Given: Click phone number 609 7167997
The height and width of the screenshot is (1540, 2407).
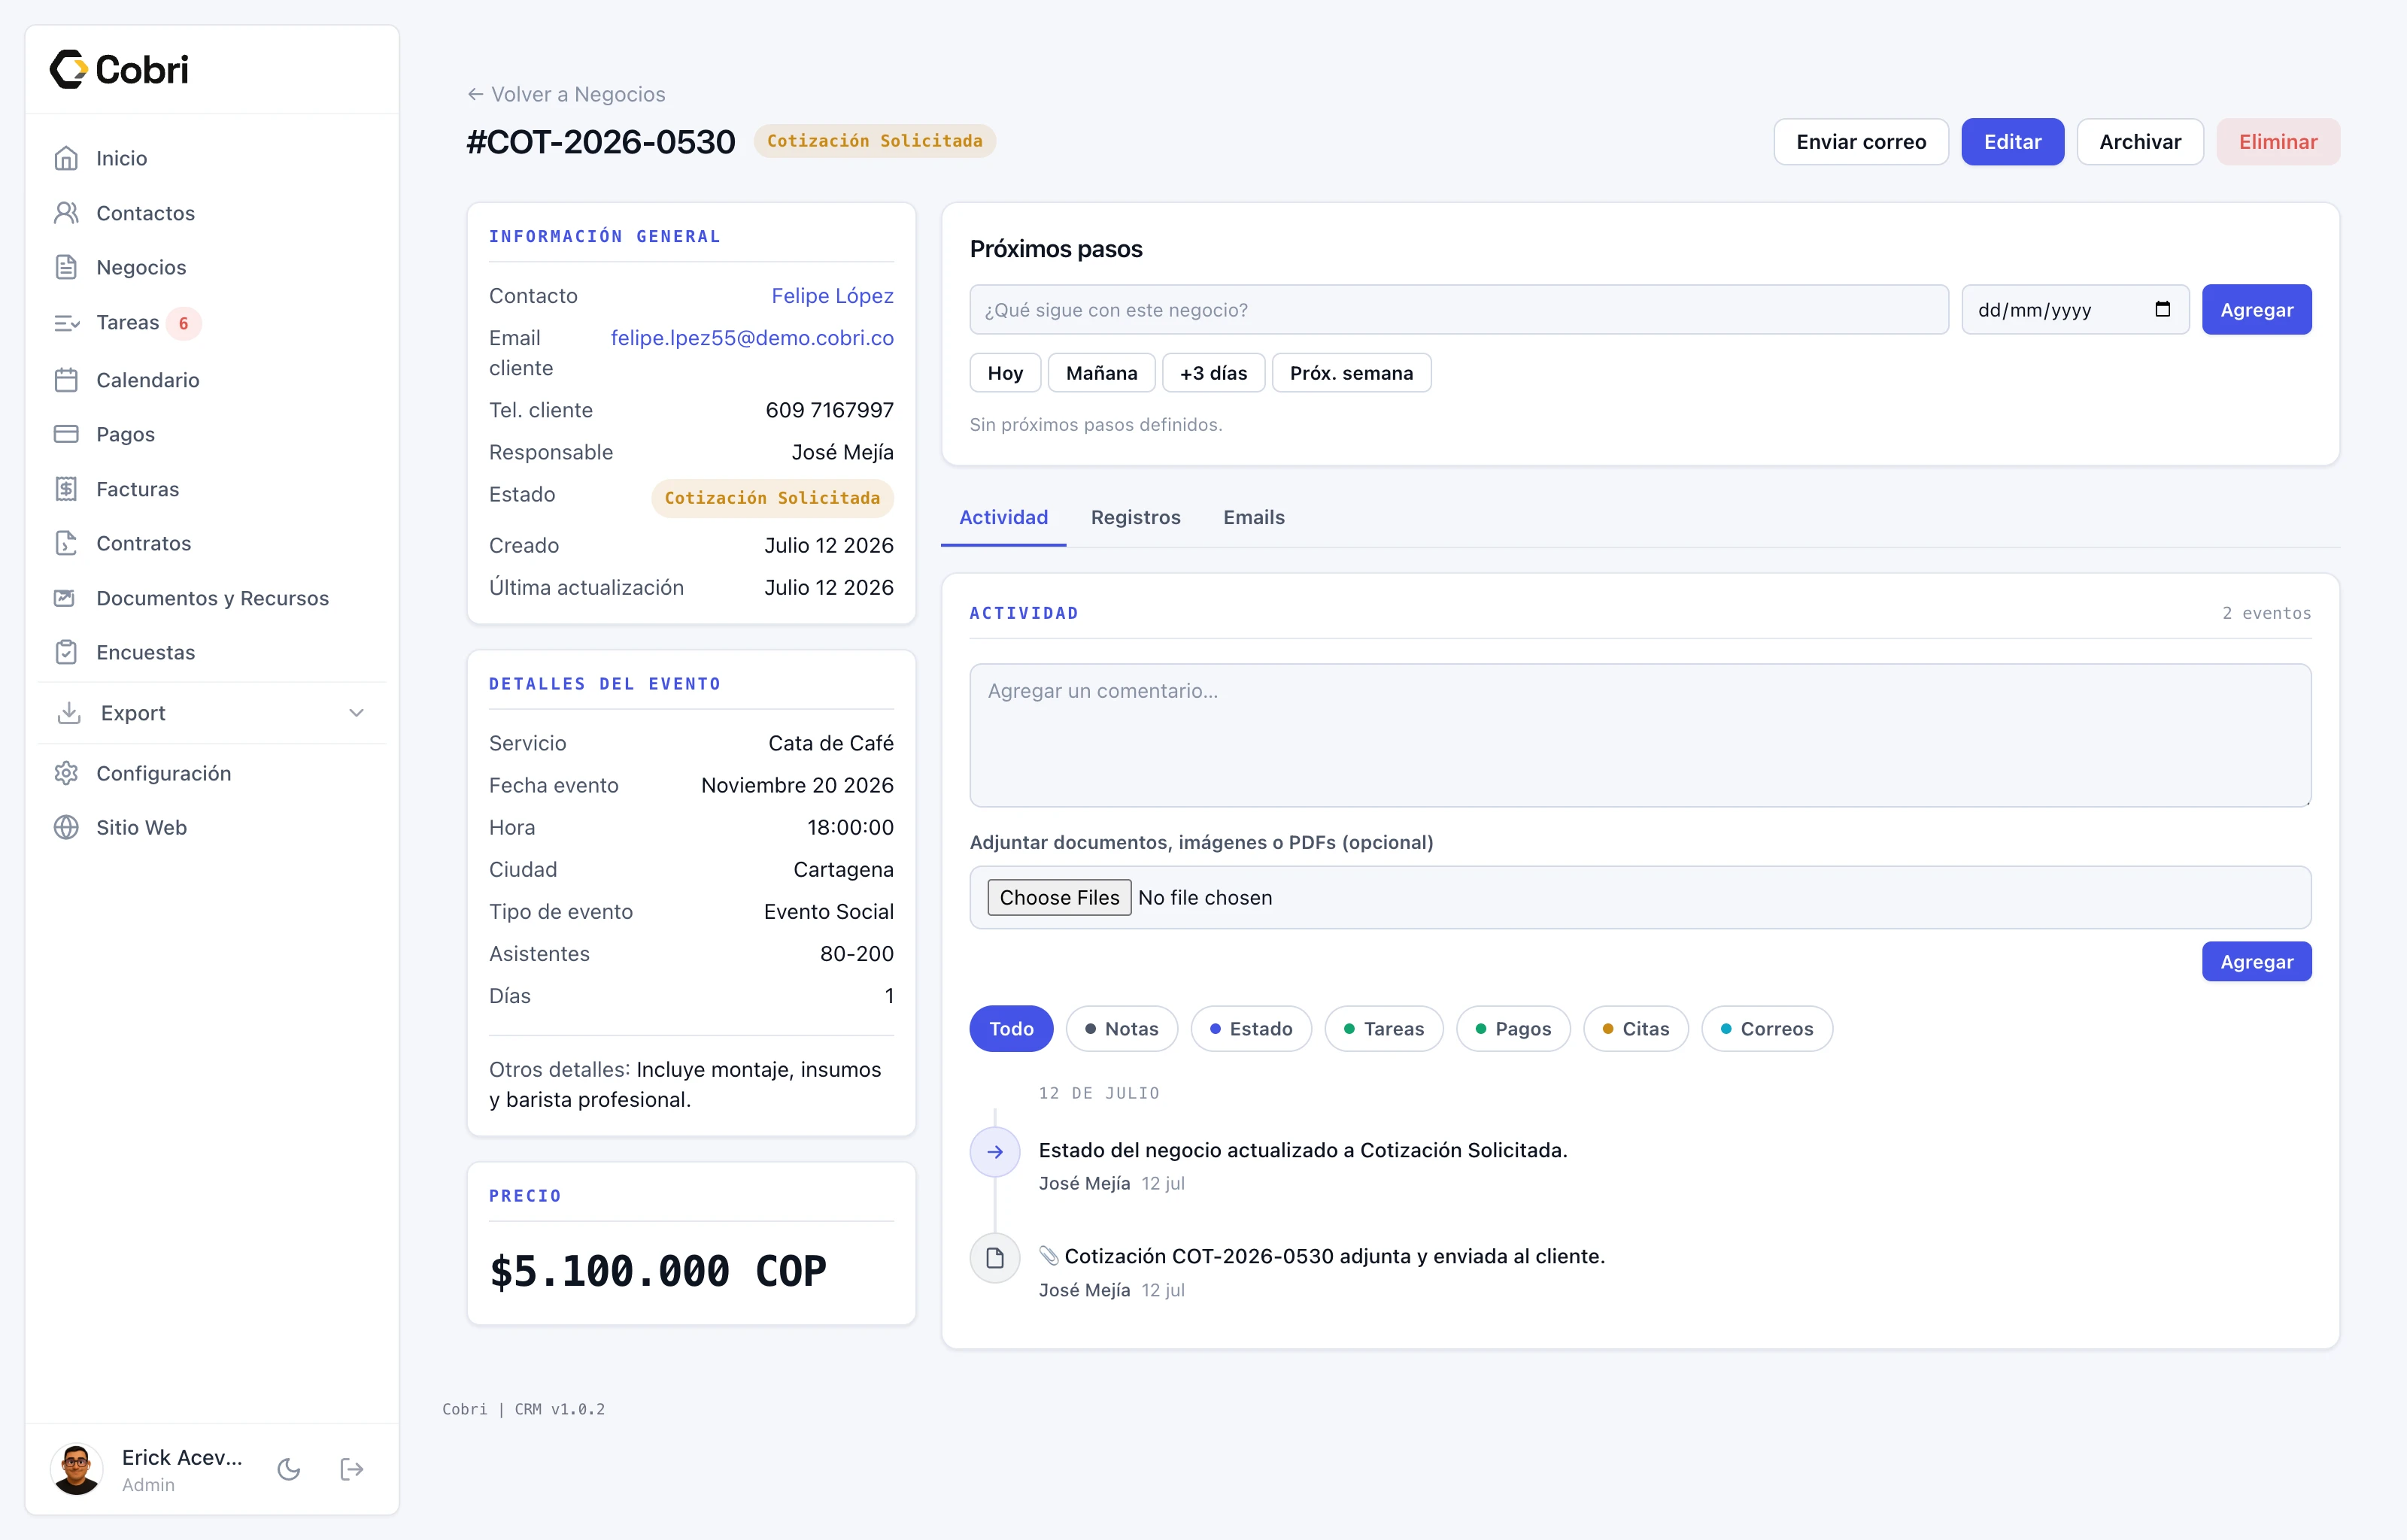Looking at the screenshot, I should [x=829, y=410].
